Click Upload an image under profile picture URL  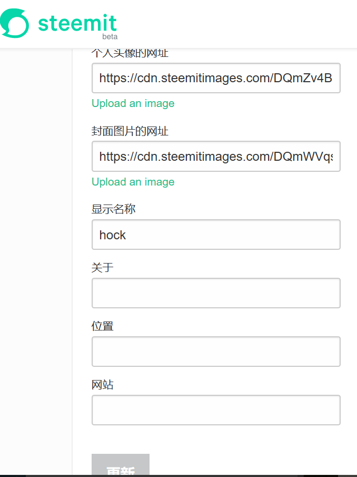(133, 103)
